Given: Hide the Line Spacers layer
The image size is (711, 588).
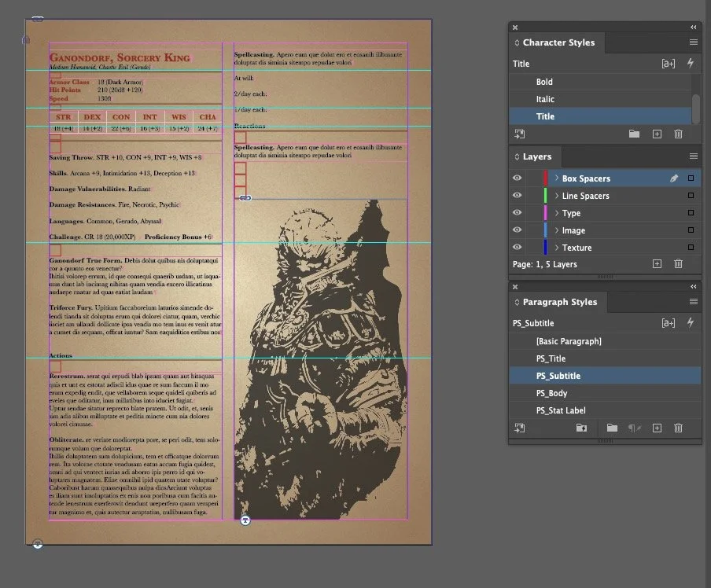Looking at the screenshot, I should point(517,196).
